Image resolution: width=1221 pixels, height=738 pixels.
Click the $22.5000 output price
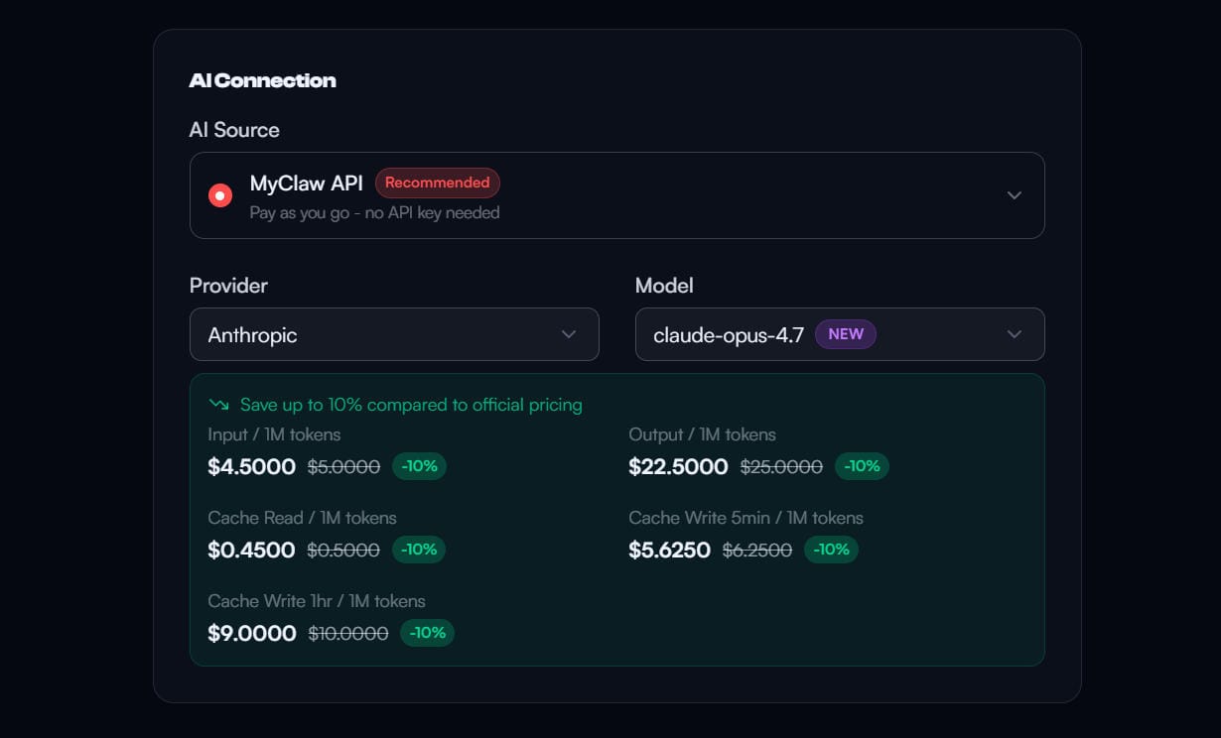[678, 467]
